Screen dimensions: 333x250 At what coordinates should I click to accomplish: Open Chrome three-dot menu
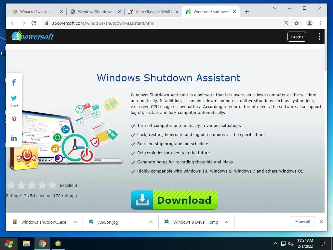[x=320, y=23]
